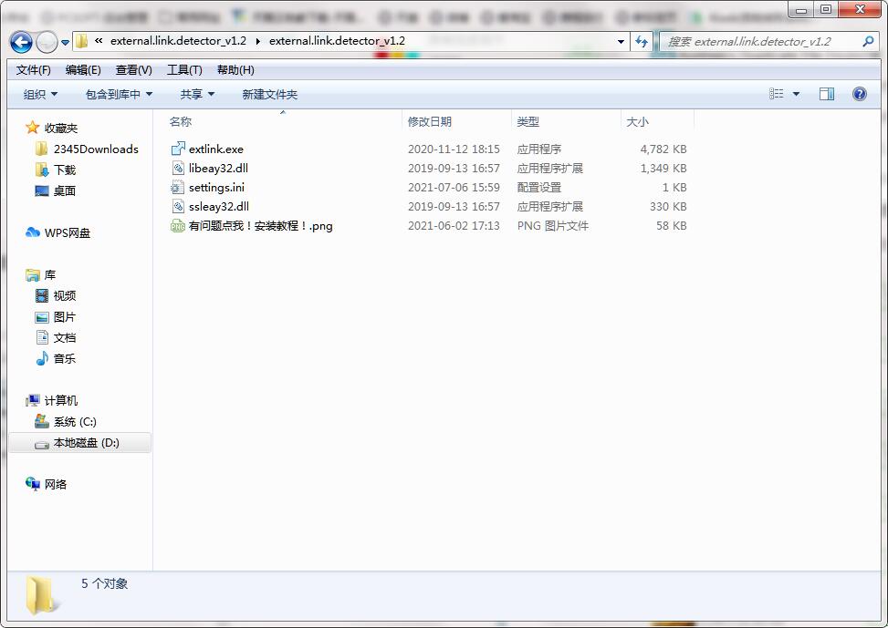888x628 pixels.
Task: Open the 2345Downloads favorites folder
Action: click(x=96, y=149)
